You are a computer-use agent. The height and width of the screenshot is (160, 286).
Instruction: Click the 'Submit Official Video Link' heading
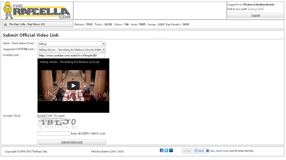pyautogui.click(x=31, y=35)
